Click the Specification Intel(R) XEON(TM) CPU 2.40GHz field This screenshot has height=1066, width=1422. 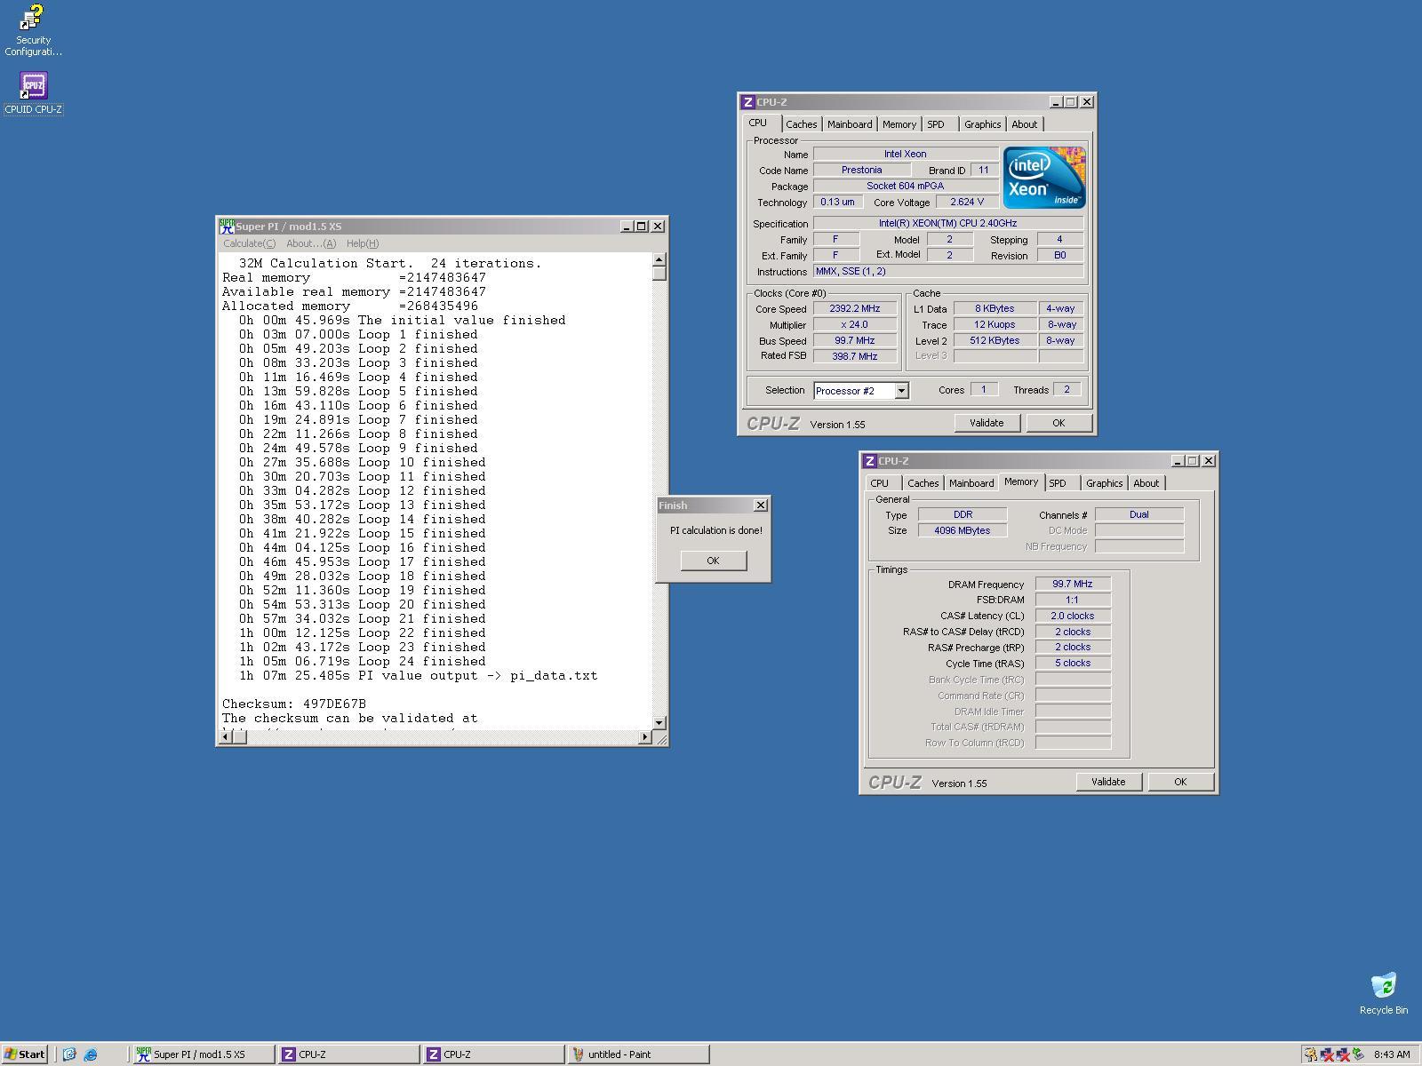[948, 224]
